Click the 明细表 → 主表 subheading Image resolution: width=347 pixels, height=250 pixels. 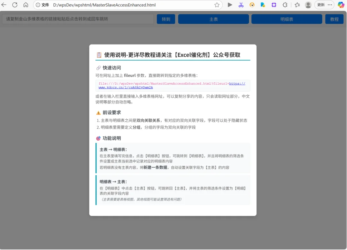[113, 182]
